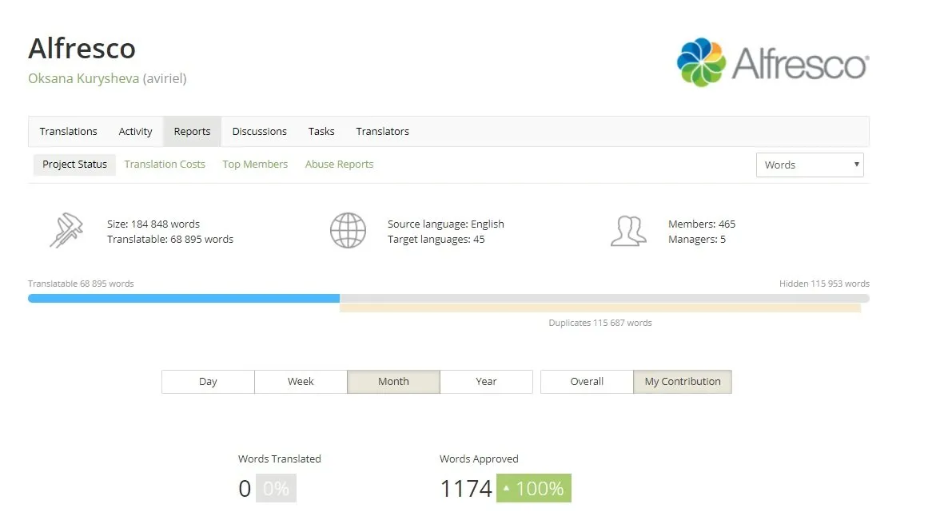Screen dimensions: 944x528
Task: Switch to the Translators tab
Action: [382, 131]
